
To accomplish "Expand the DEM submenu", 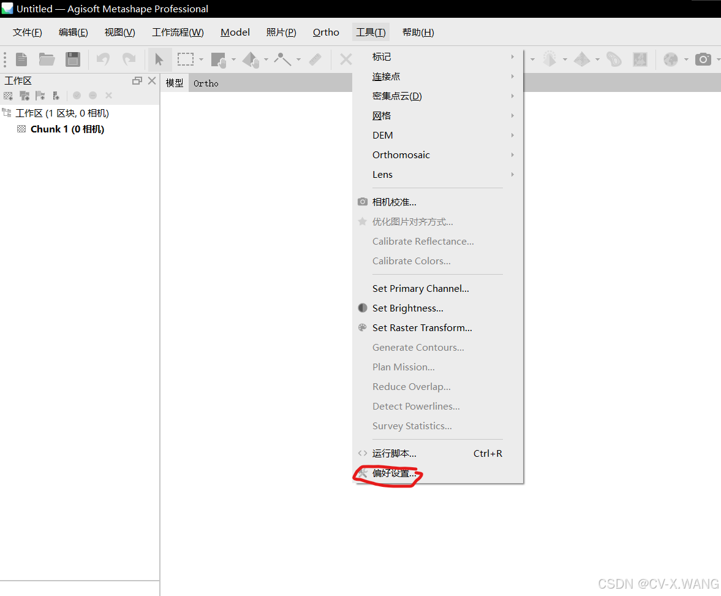I will (438, 136).
